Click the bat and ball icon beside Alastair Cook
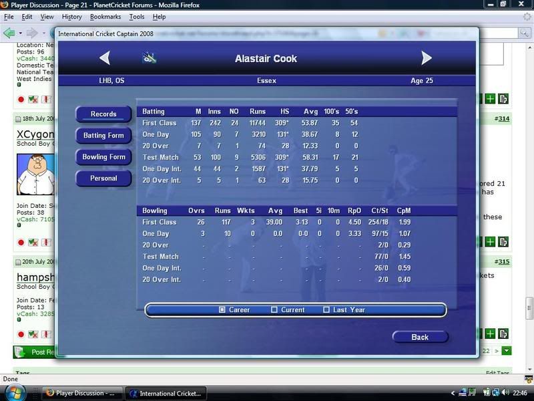This screenshot has width=534, height=401. (x=150, y=58)
